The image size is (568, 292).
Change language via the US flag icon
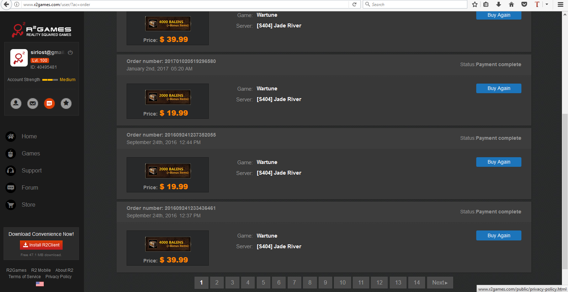coord(40,284)
